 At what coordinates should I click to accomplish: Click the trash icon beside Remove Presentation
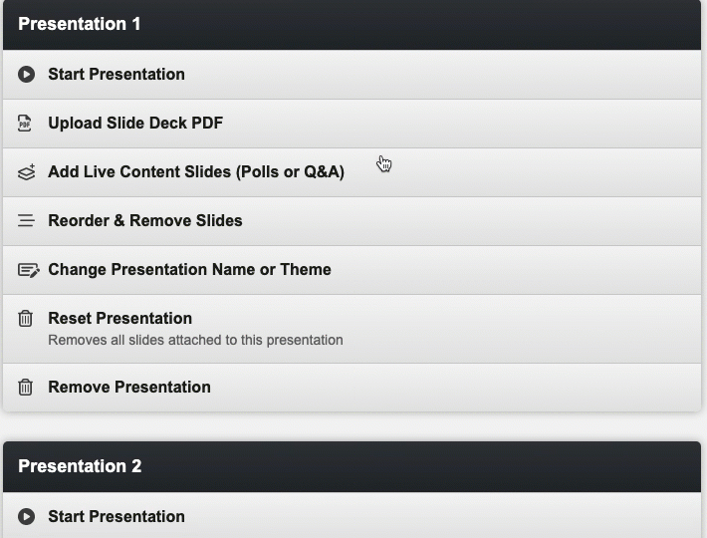[26, 388]
